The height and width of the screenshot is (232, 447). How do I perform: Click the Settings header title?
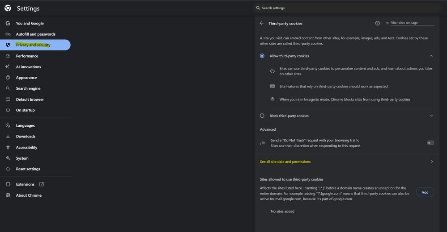[28, 8]
